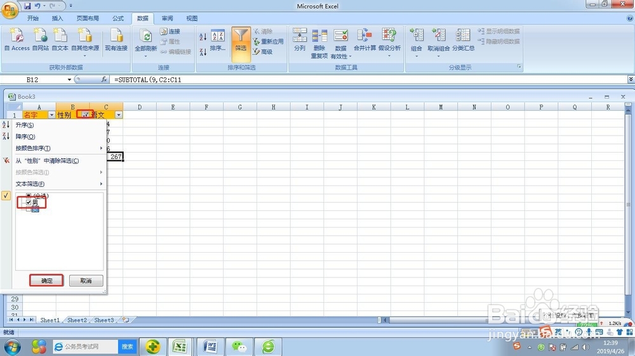The height and width of the screenshot is (356, 635).
Task: Switch to the 公式 ribbon tab
Action: click(x=118, y=18)
